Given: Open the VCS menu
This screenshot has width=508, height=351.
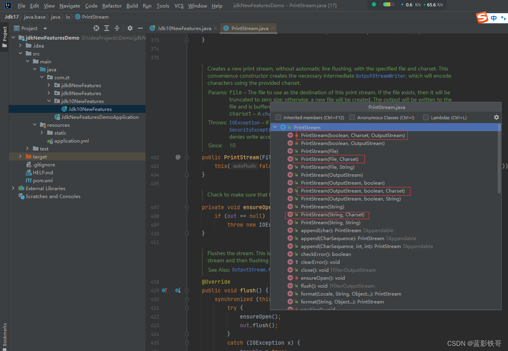Looking at the screenshot, I should tap(179, 6).
